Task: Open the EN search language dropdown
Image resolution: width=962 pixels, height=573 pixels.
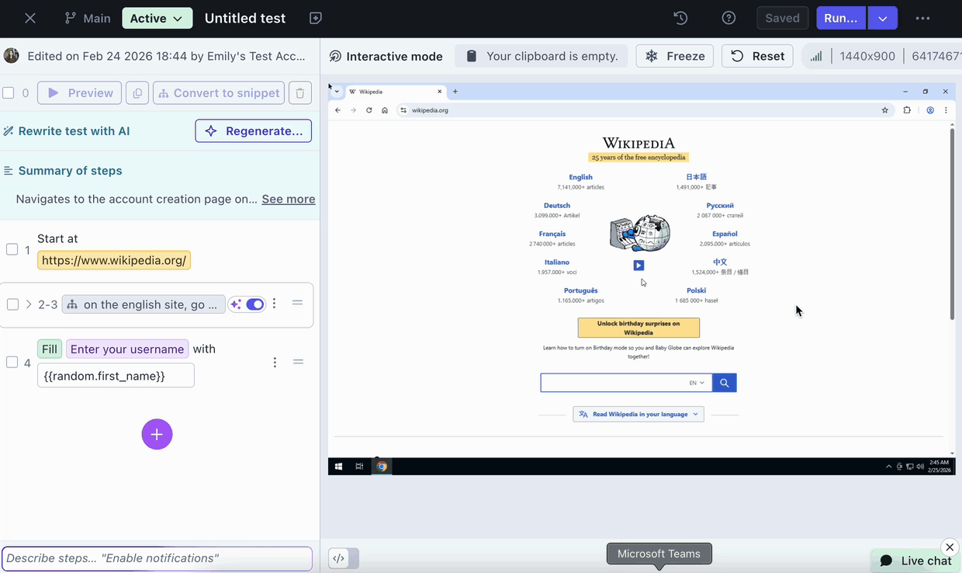Action: [x=697, y=383]
